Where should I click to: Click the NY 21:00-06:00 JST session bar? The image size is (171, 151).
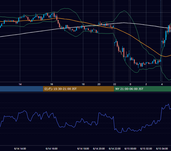[x=142, y=89]
